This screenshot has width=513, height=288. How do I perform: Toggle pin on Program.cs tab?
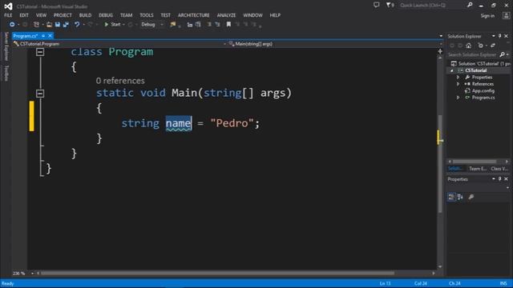[43, 36]
